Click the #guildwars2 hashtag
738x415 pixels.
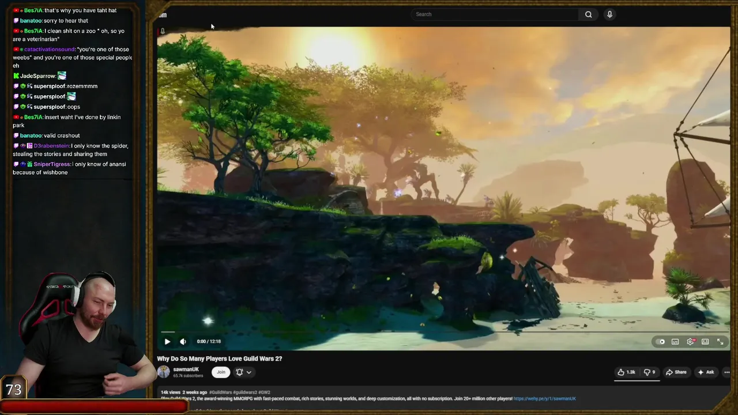[245, 393]
